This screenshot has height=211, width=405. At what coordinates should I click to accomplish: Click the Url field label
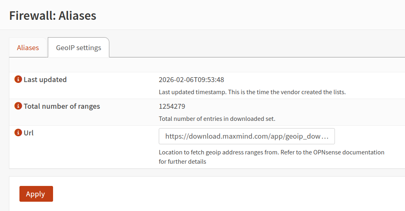coord(29,133)
